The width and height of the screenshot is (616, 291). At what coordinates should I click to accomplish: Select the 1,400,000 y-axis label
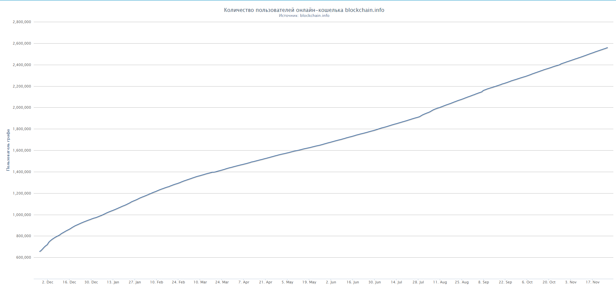point(22,172)
